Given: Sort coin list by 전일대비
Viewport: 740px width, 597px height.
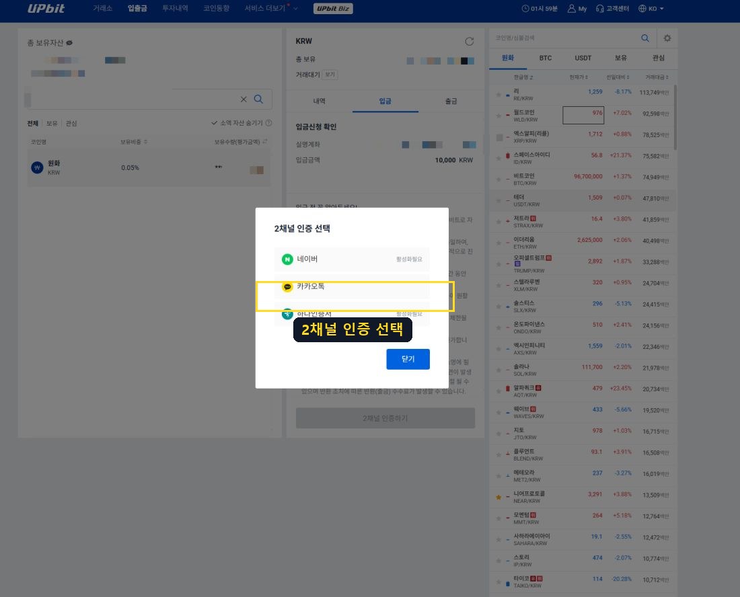Looking at the screenshot, I should [x=618, y=77].
